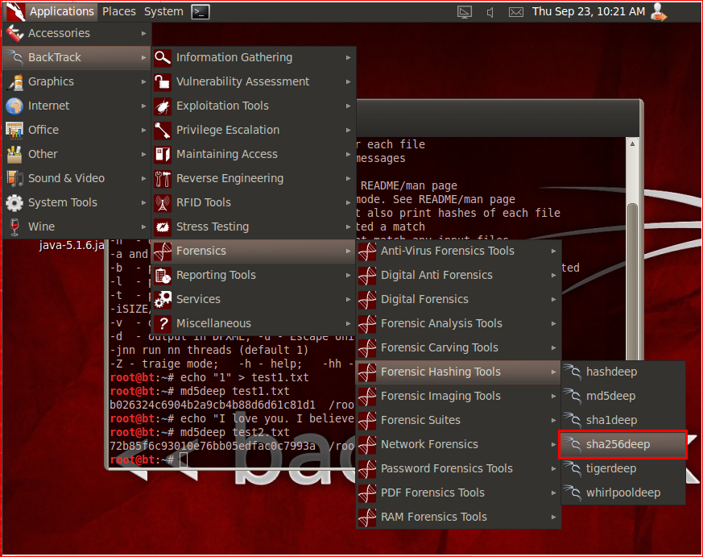Click the java-5.1.6 desktop file label
703x557 pixels.
click(72, 246)
